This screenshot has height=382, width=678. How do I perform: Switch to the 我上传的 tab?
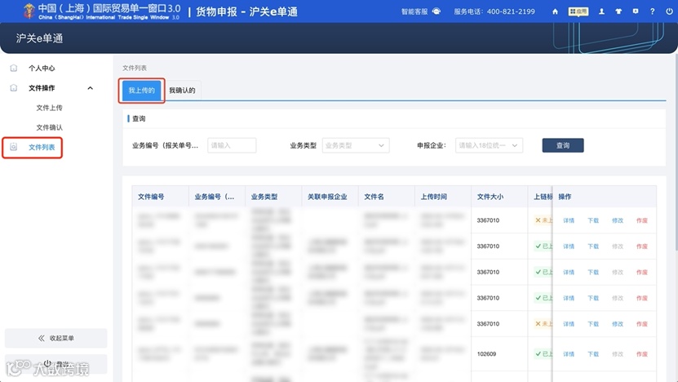[x=141, y=91]
